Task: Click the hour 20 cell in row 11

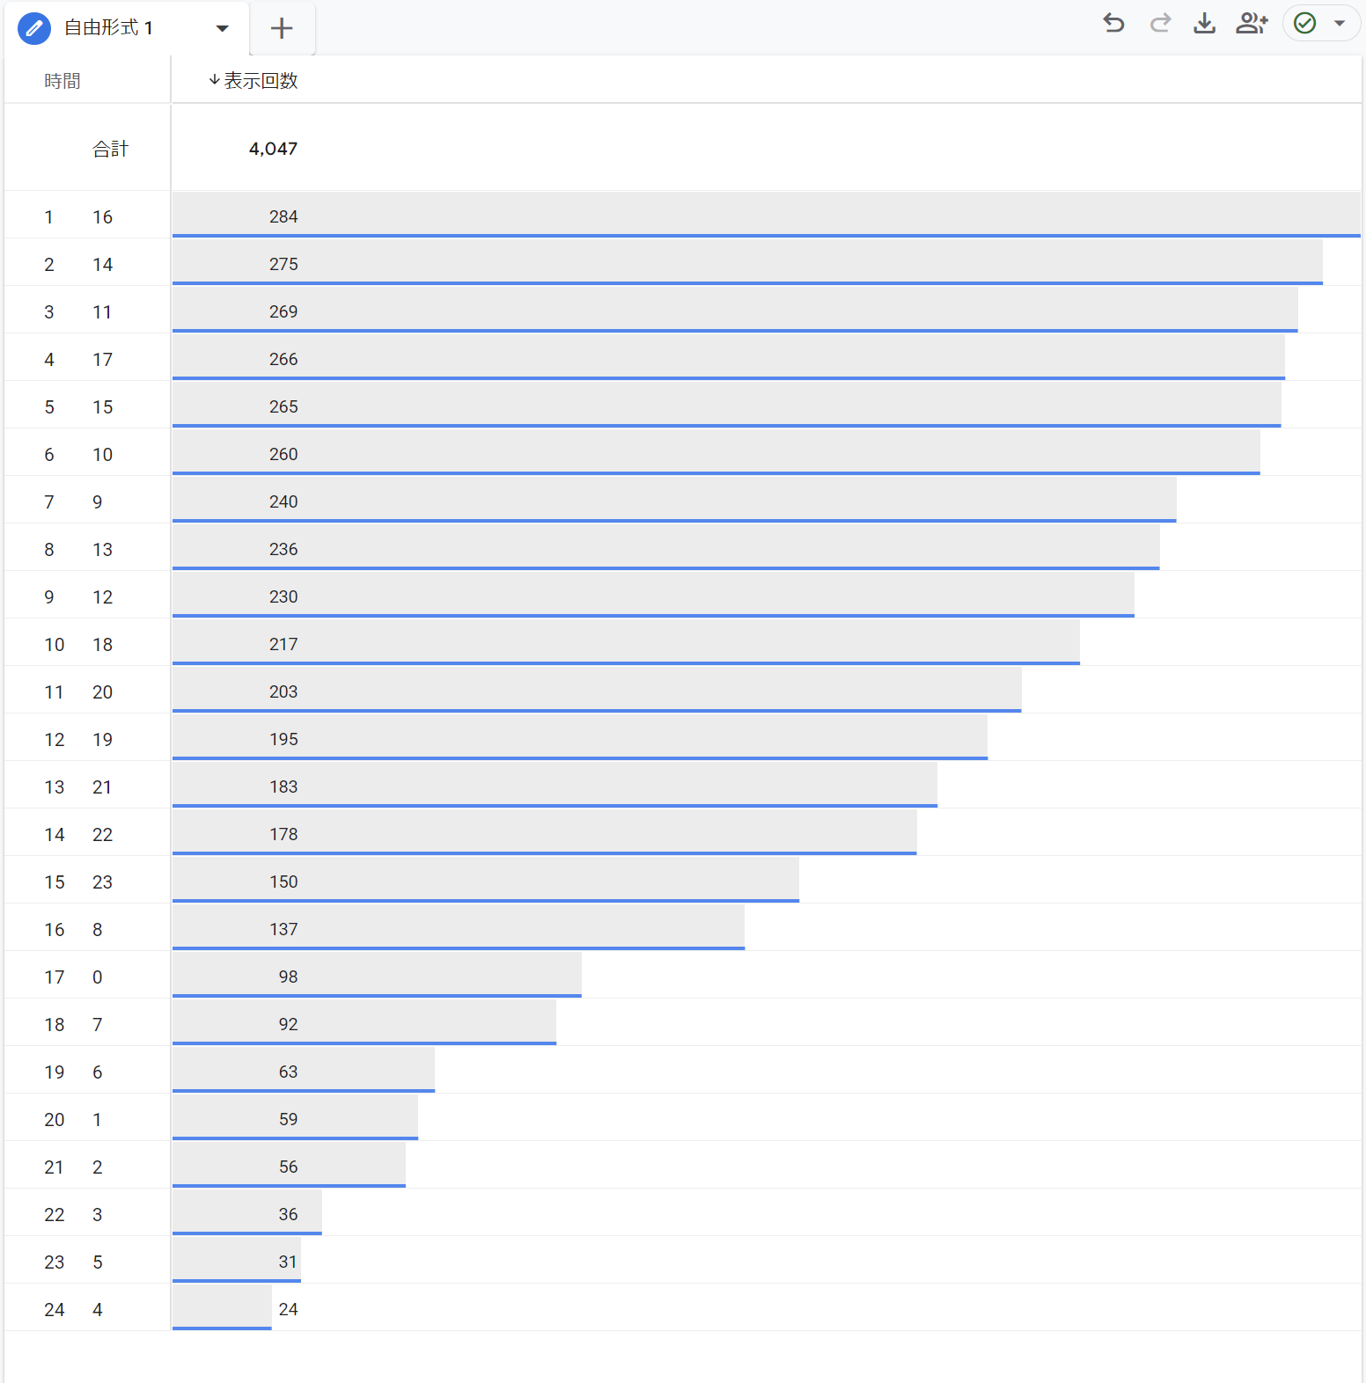Action: (x=103, y=691)
